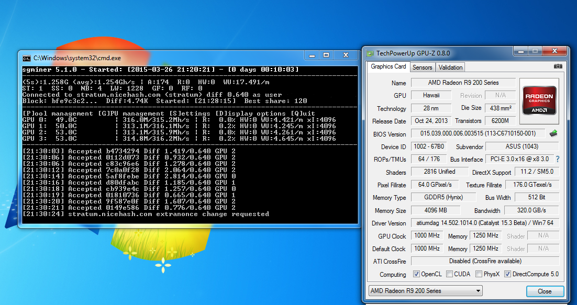Maximize the cmd.exe window
The width and height of the screenshot is (577, 305).
pyautogui.click(x=326, y=55)
